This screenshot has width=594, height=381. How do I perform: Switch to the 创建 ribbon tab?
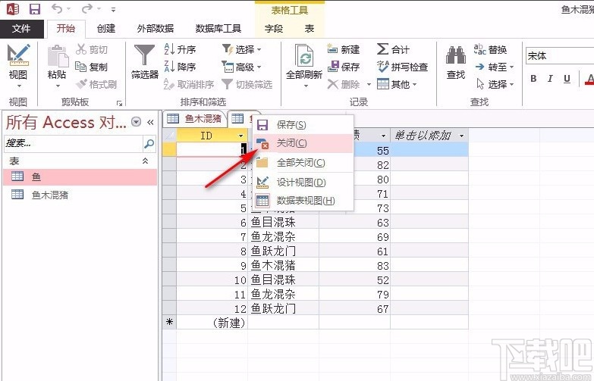tap(105, 29)
